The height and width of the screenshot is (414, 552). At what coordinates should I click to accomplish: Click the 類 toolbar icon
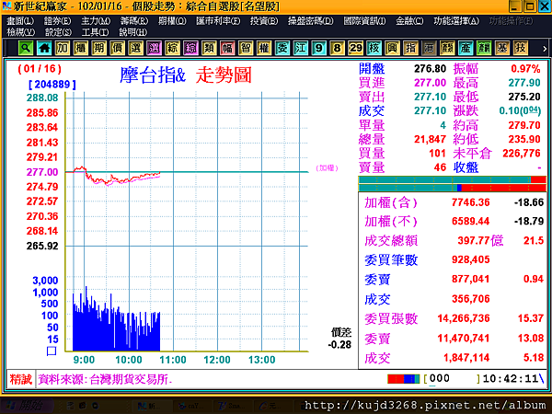coord(209,48)
